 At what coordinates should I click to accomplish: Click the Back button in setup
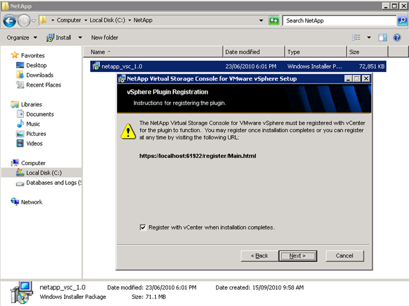tap(259, 256)
